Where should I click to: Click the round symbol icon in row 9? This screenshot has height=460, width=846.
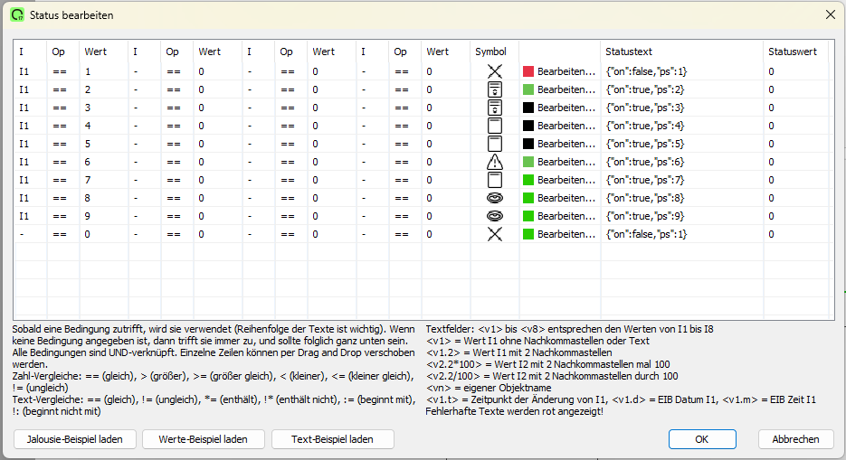[495, 216]
